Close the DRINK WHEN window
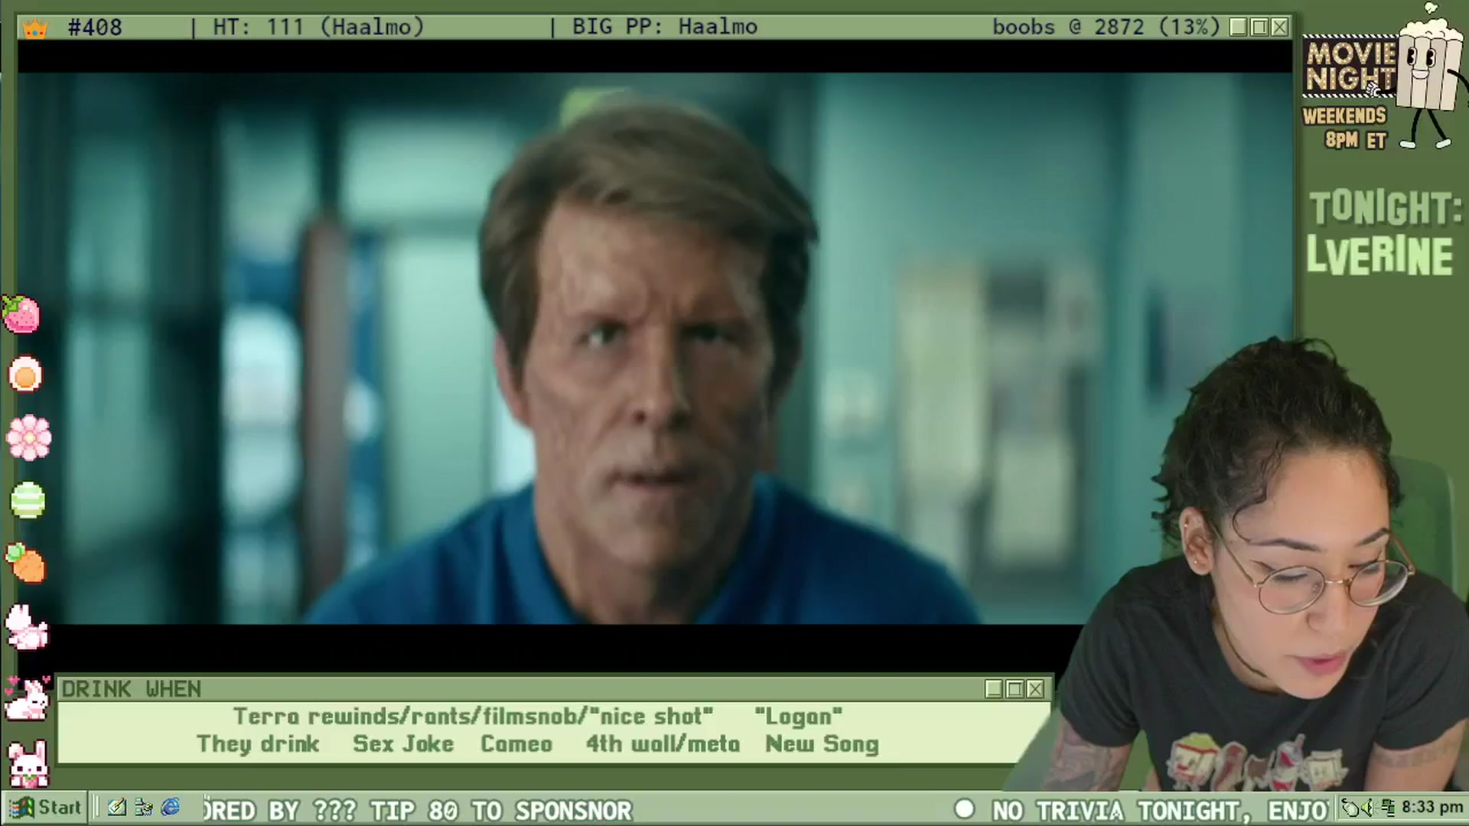Viewport: 1469px width, 826px height. coord(1035,689)
